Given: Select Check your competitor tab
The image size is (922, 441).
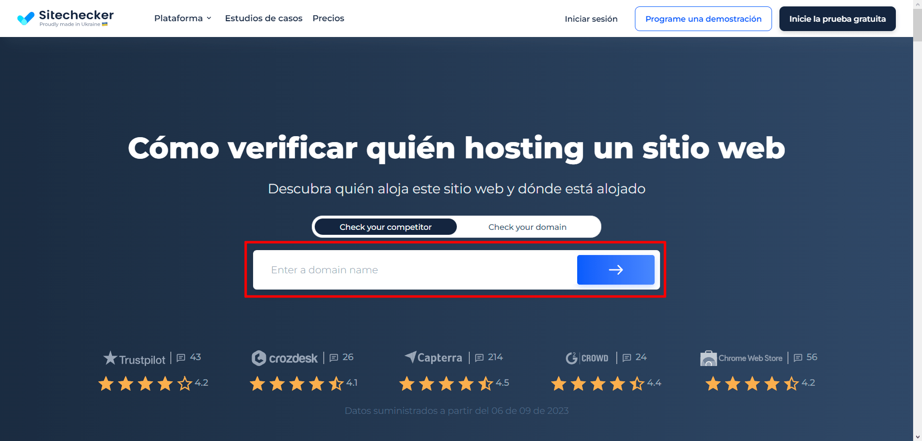Looking at the screenshot, I should coord(385,227).
